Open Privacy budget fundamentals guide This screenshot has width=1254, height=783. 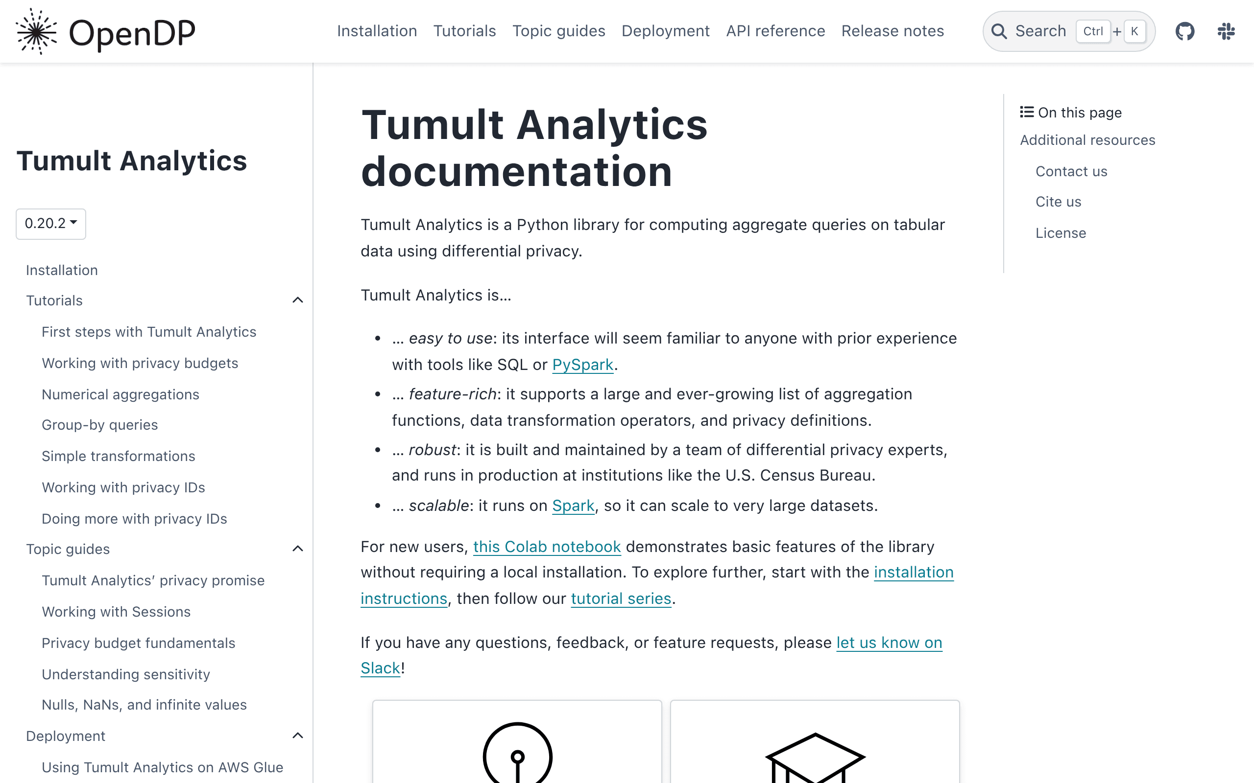click(138, 643)
